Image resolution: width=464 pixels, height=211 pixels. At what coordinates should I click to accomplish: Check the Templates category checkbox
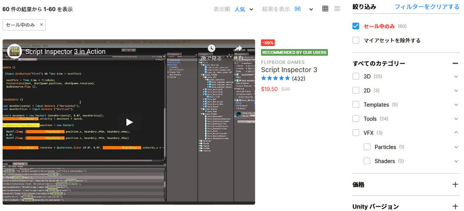pos(356,105)
